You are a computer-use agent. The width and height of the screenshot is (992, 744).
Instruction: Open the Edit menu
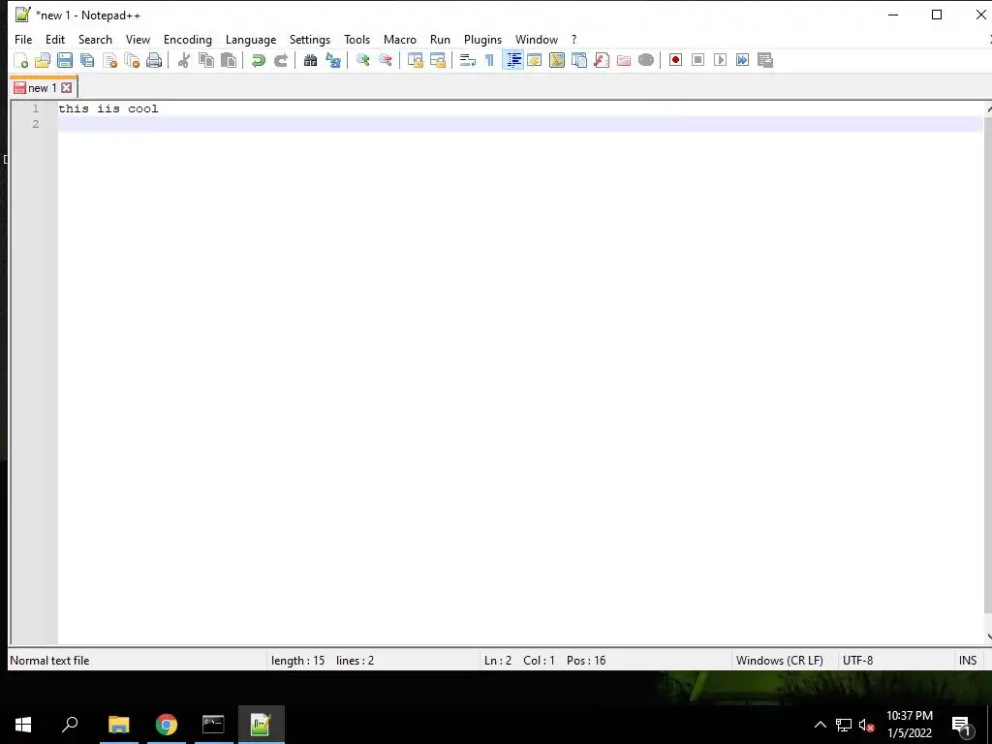pos(55,39)
